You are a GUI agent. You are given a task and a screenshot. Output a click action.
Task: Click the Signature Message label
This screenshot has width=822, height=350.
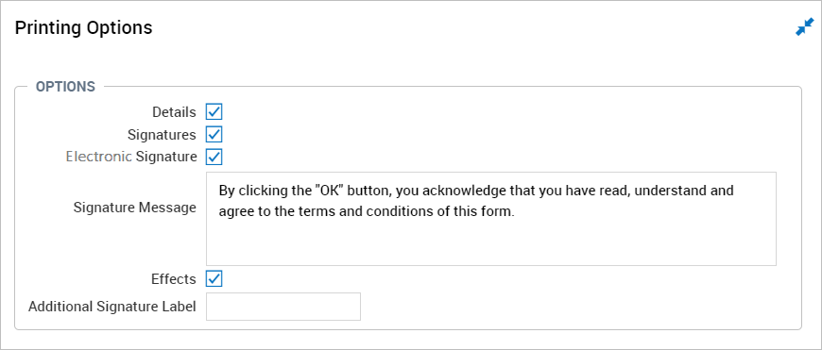pos(135,208)
